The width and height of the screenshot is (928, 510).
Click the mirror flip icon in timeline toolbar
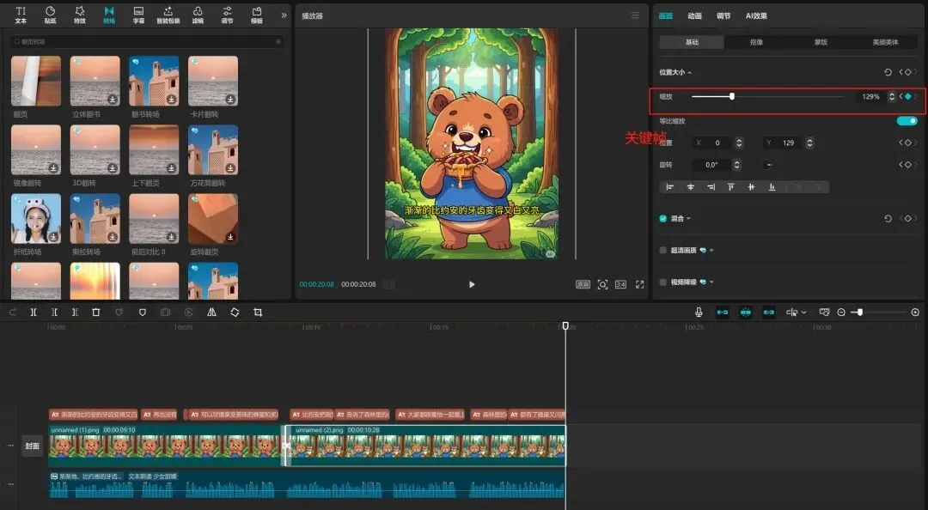pyautogui.click(x=212, y=312)
